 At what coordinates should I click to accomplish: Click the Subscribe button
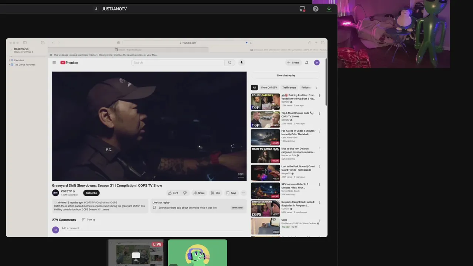point(91,193)
